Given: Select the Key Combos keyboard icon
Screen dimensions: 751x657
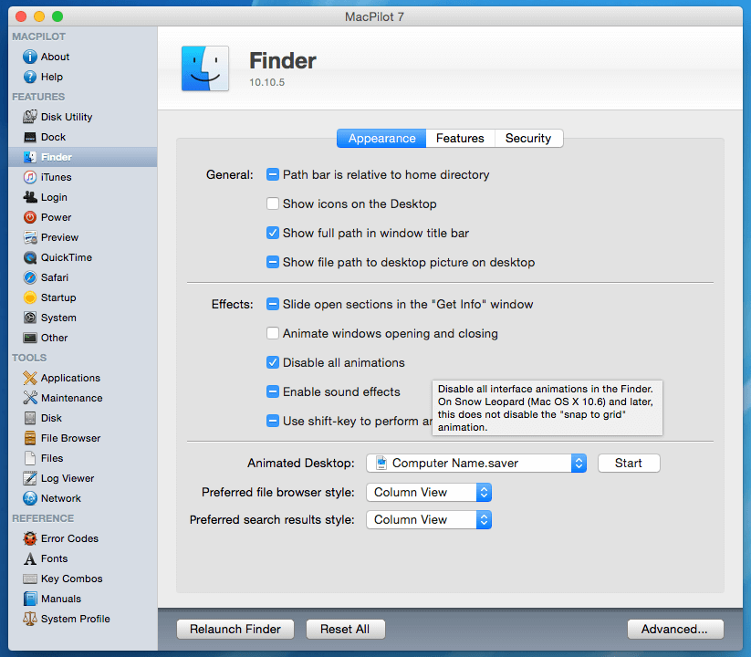Looking at the screenshot, I should [30, 579].
